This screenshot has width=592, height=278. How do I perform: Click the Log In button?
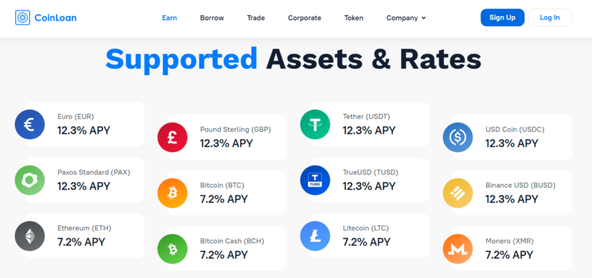tap(550, 17)
